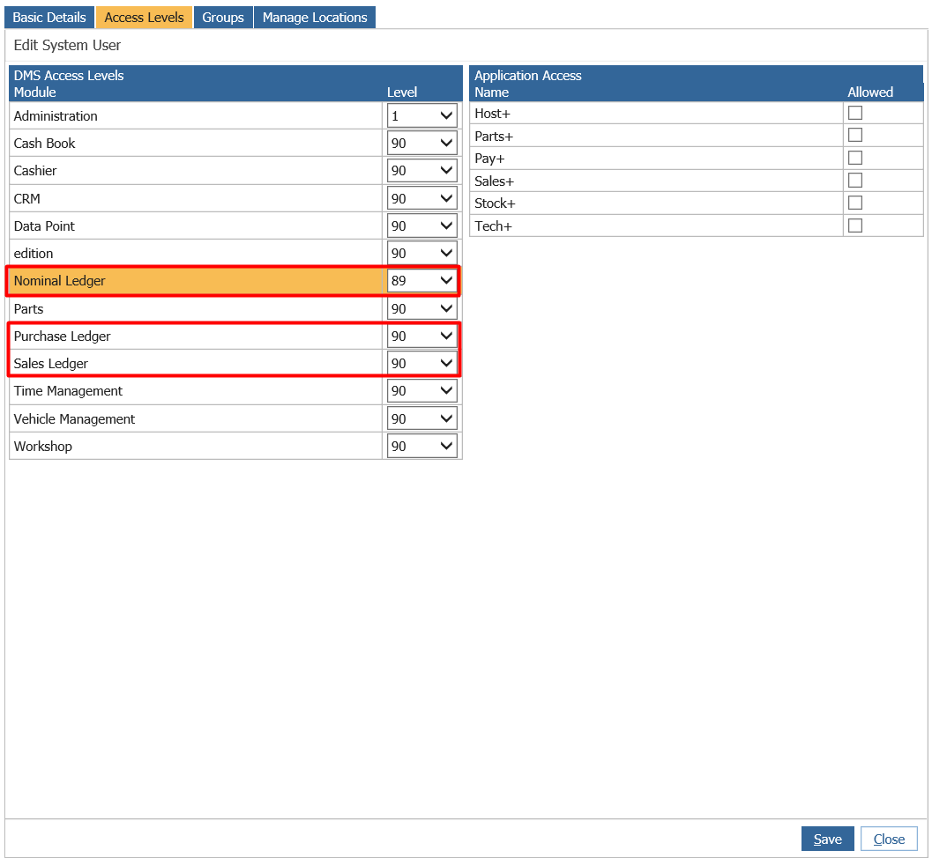This screenshot has height=858, width=932.
Task: Expand the Cash Book level dropdown
Action: tap(422, 144)
